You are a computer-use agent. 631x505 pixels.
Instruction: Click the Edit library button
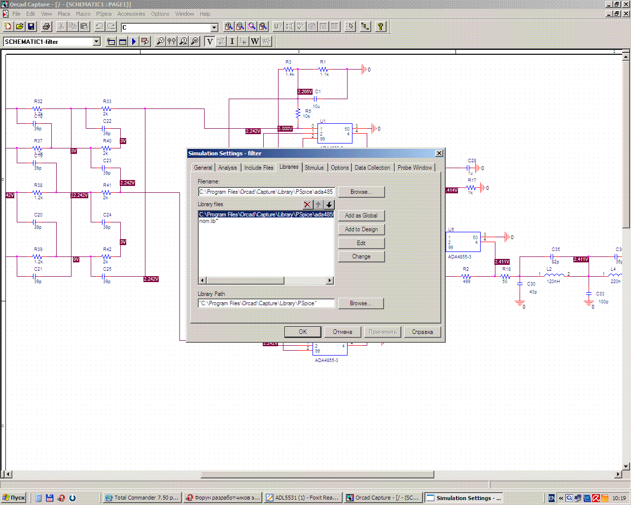pyautogui.click(x=361, y=243)
